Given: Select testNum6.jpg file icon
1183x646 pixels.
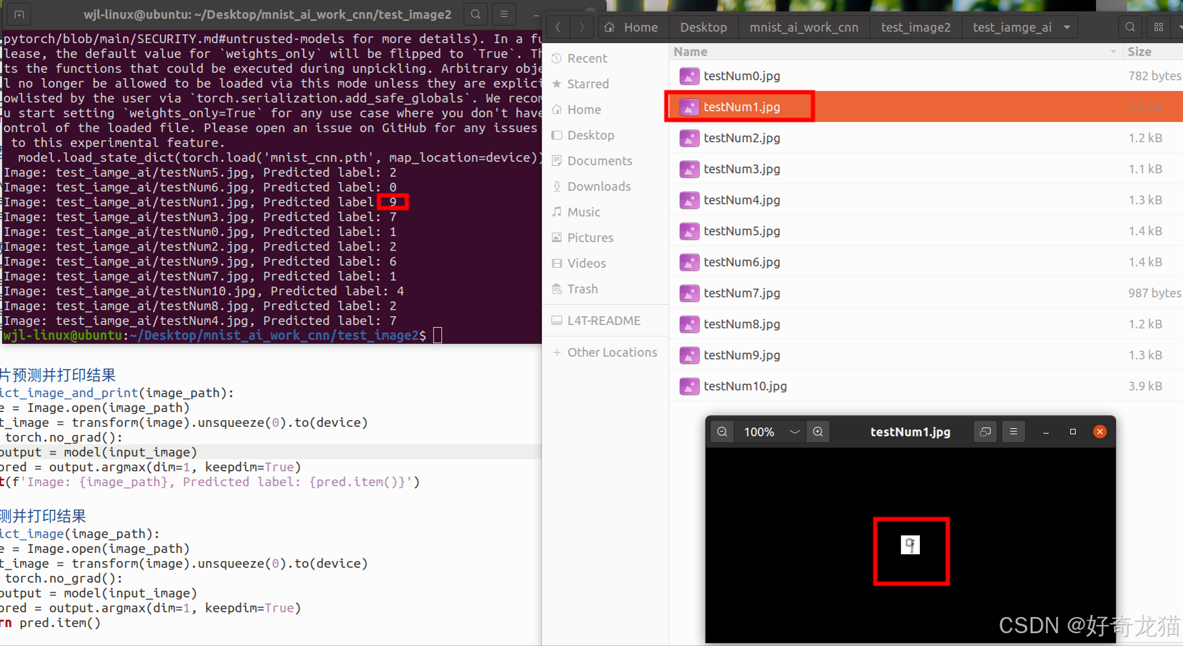Looking at the screenshot, I should coord(689,262).
